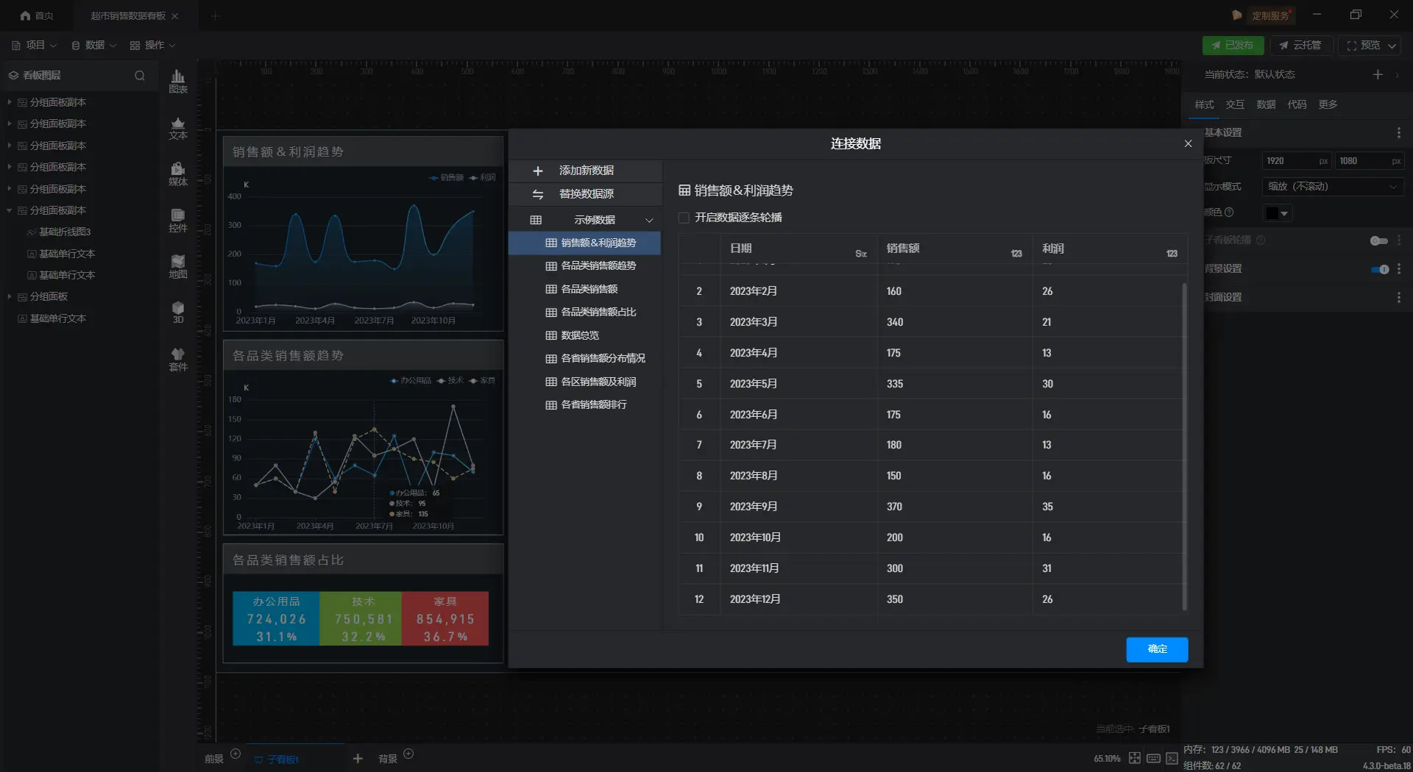Toggle the 子看板轮播 switch
Viewport: 1413px width, 772px height.
click(x=1378, y=240)
